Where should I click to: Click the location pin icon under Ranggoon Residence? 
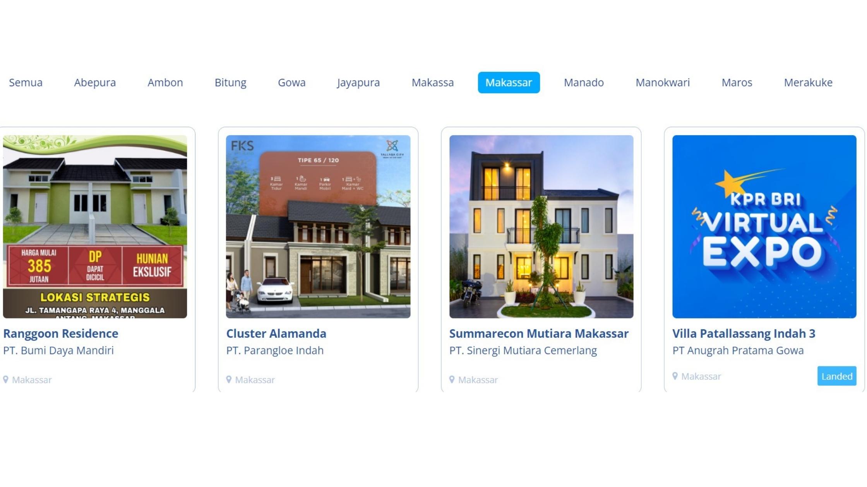coord(6,380)
